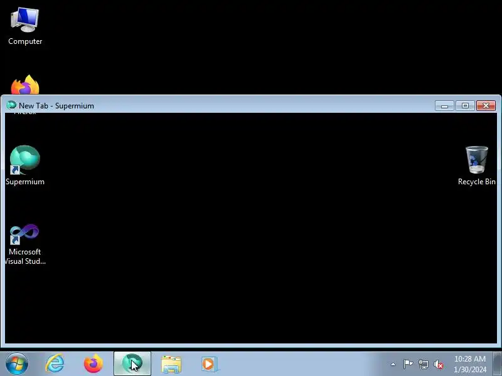Launch Internet Explorer from the taskbar
This screenshot has height=376, width=502.
(55, 363)
